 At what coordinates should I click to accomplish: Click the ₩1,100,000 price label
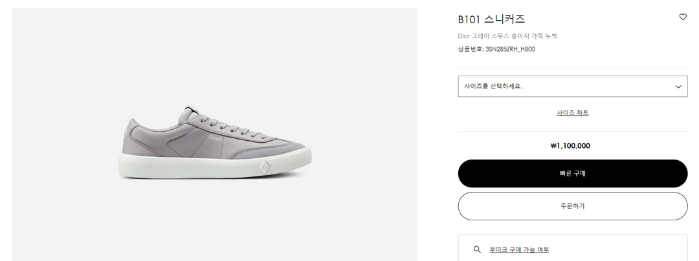pos(570,146)
